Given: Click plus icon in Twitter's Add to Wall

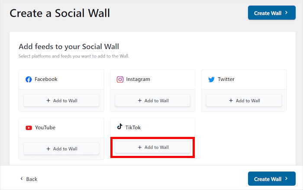Looking at the screenshot, I should pos(231,100).
